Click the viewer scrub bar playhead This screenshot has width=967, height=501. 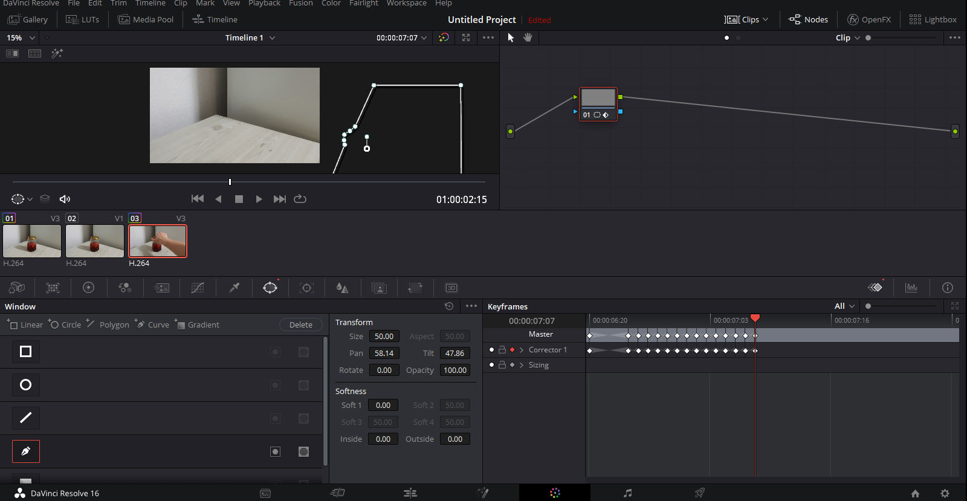[230, 181]
